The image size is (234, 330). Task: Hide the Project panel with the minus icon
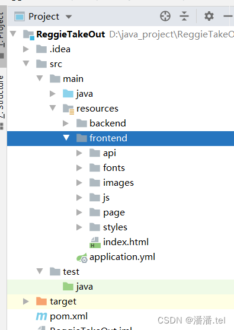pos(228,16)
